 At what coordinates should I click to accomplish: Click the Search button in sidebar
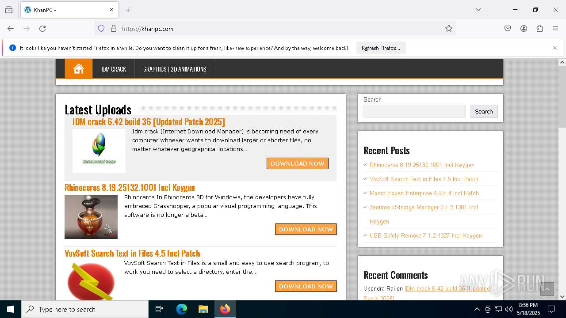click(484, 111)
